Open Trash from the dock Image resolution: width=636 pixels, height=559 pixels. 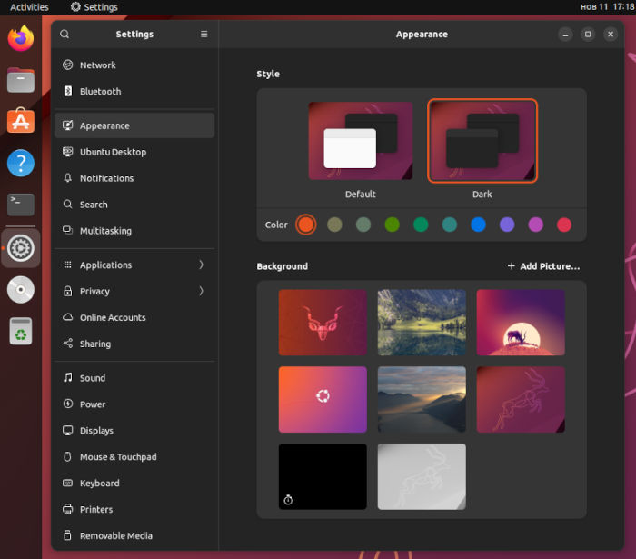[21, 331]
